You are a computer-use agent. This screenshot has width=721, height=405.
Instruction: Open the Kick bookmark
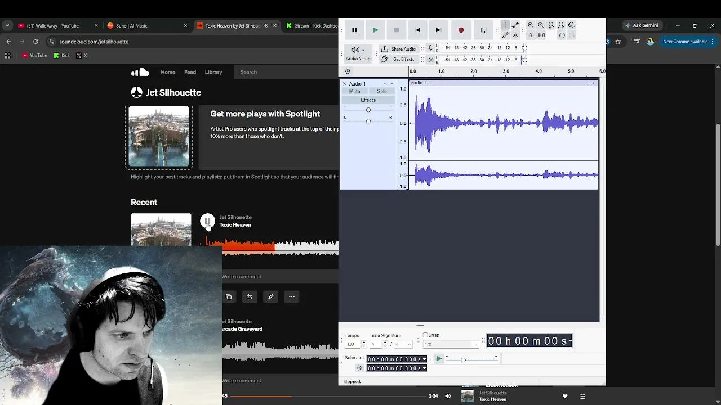click(x=61, y=56)
